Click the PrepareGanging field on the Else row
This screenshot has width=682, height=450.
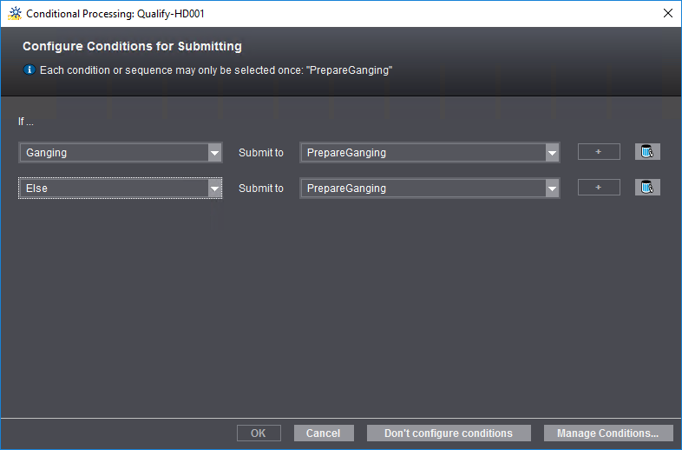click(x=422, y=189)
